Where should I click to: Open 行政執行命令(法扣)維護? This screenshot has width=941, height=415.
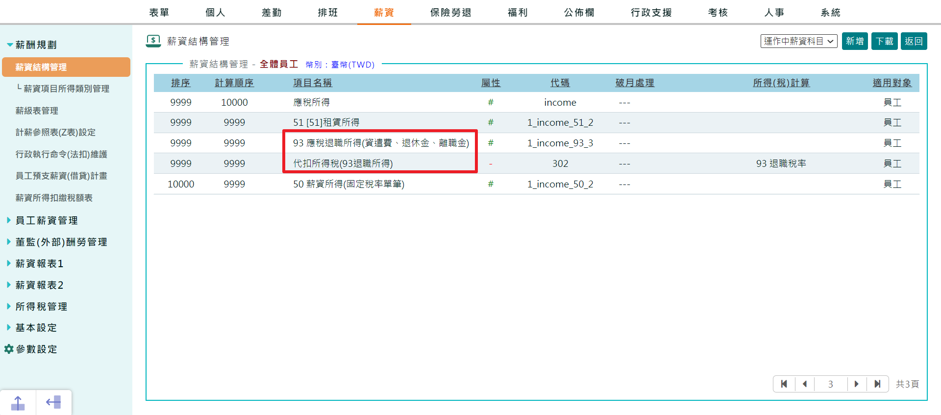pyautogui.click(x=61, y=154)
